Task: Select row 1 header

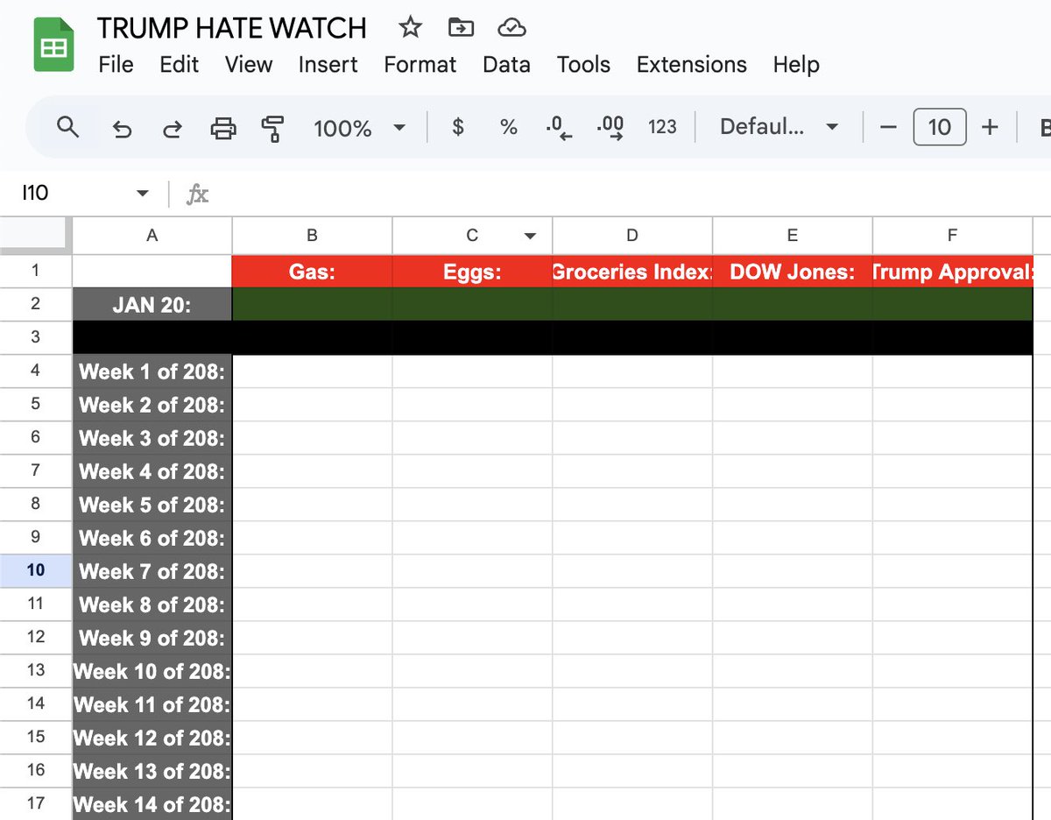Action: click(x=36, y=270)
